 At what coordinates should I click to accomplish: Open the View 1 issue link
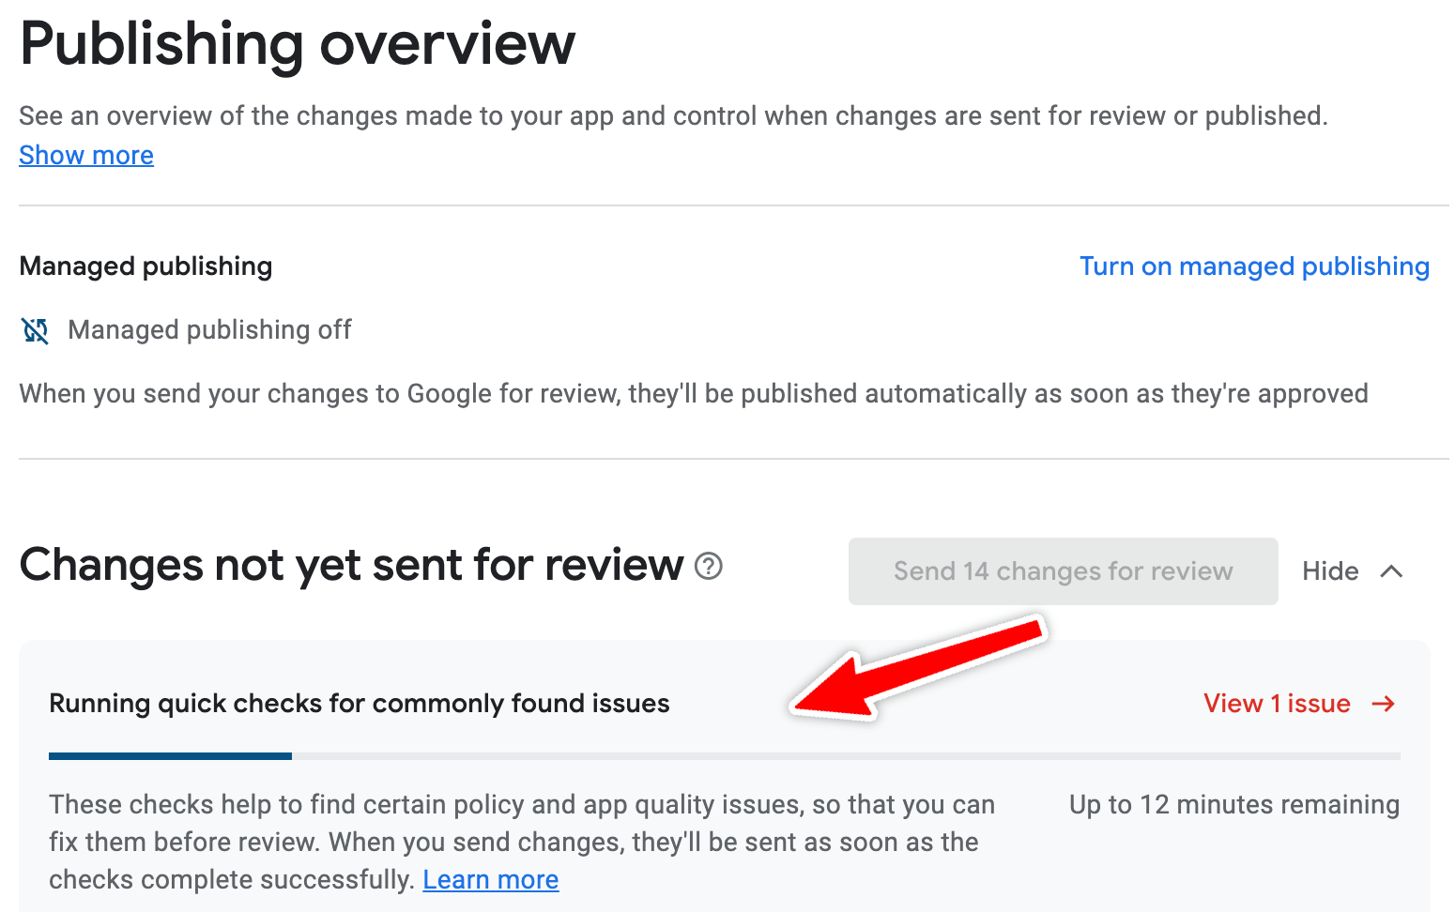pyautogui.click(x=1277, y=704)
